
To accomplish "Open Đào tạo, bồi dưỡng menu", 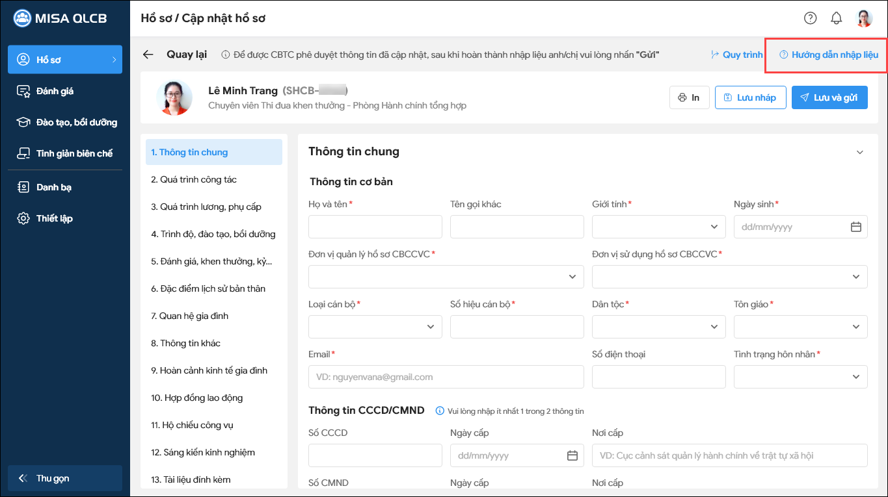I will click(76, 122).
